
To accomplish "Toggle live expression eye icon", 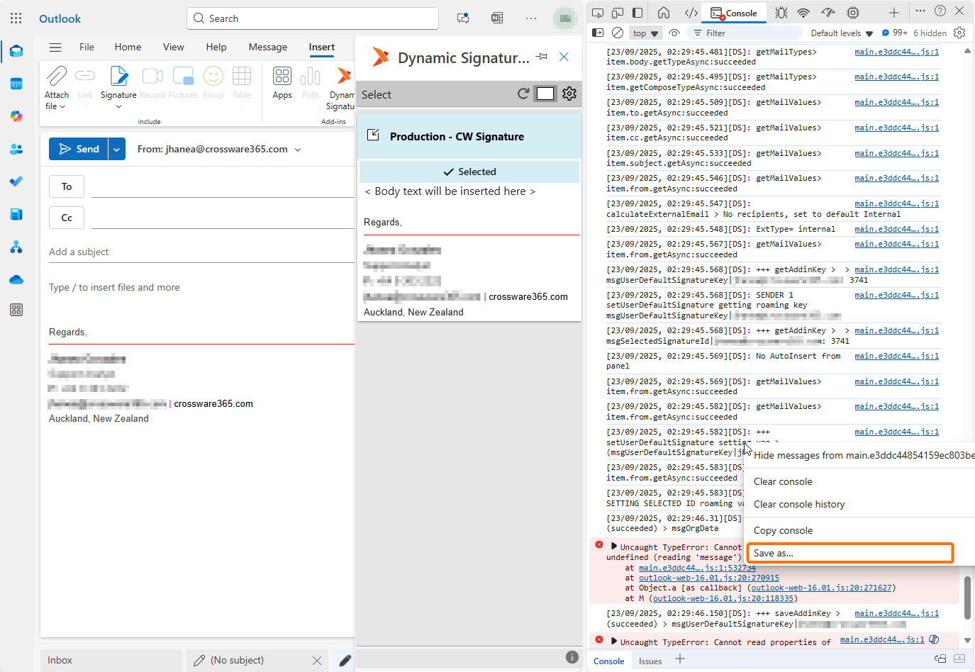I will [674, 33].
